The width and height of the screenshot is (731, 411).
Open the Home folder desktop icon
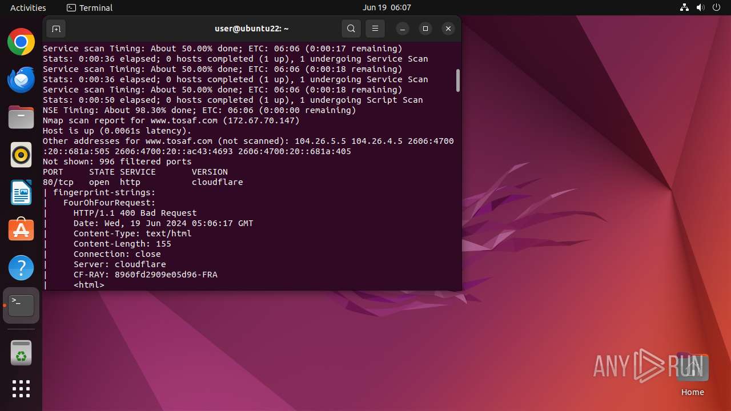[x=693, y=375]
